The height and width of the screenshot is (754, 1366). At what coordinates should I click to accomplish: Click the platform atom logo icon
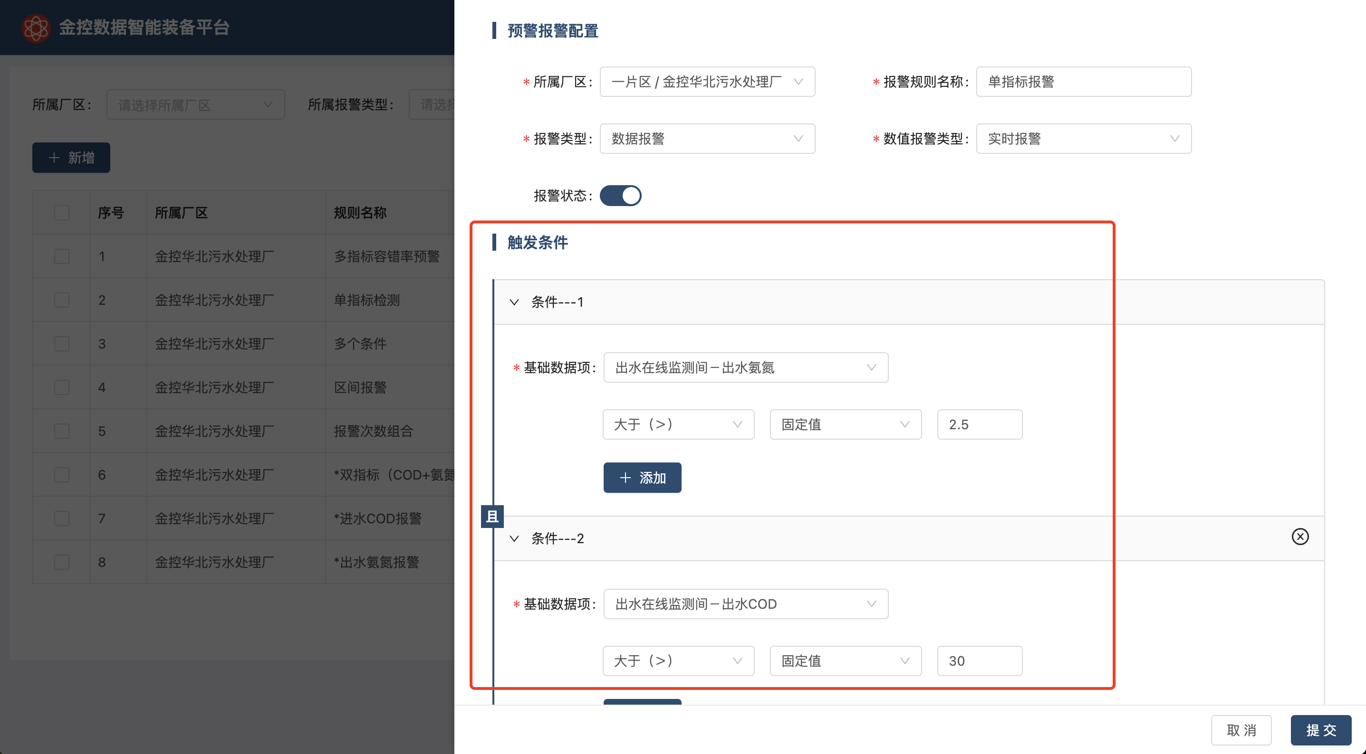[x=36, y=28]
